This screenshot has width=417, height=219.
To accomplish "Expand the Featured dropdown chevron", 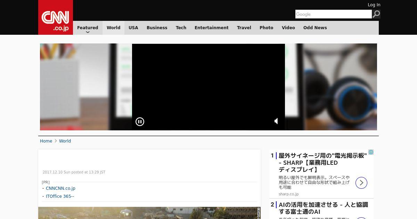I will pos(88,32).
